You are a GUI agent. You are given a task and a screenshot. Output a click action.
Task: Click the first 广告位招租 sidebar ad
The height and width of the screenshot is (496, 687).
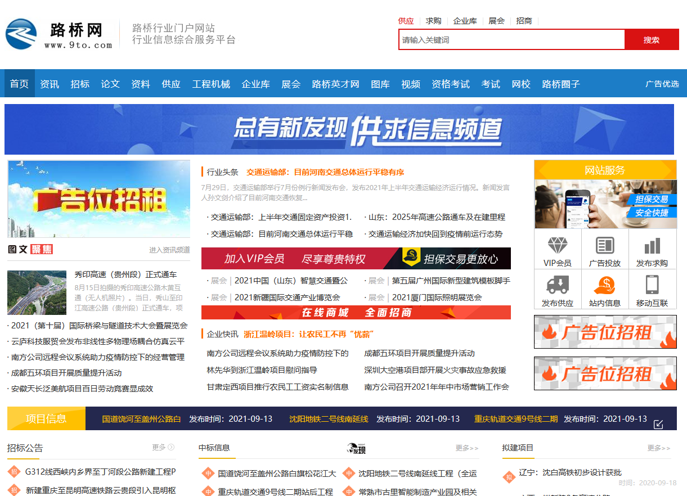point(605,332)
